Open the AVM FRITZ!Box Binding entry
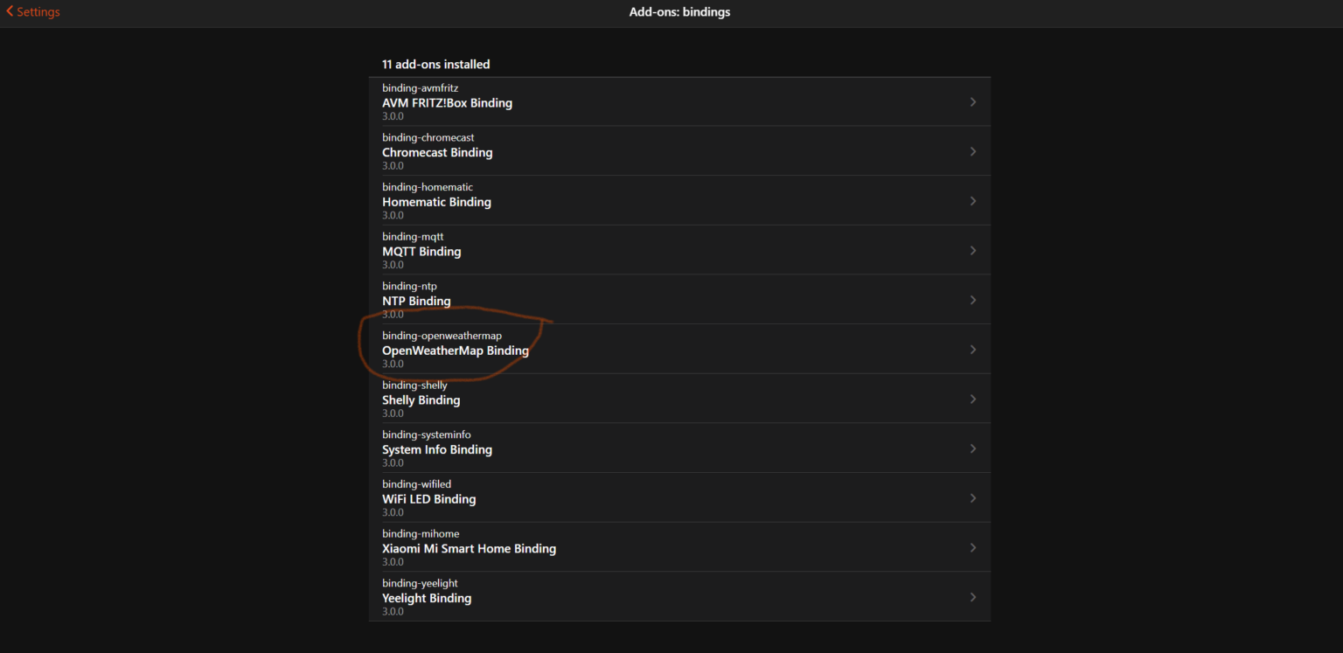This screenshot has height=653, width=1343. 679,102
